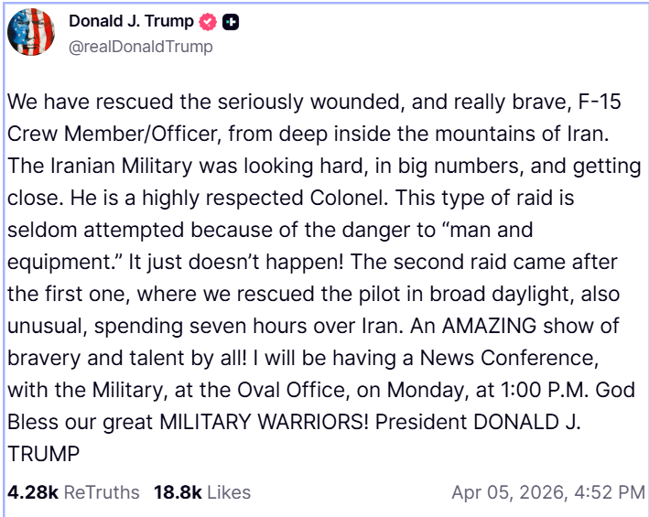Click the Likes label
This screenshot has width=649, height=517.
coord(229,492)
